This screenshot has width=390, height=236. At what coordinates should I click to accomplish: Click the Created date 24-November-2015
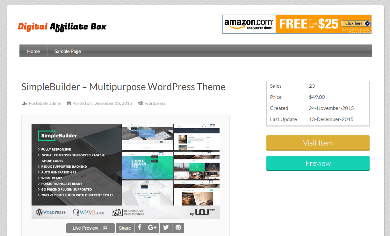[331, 108]
